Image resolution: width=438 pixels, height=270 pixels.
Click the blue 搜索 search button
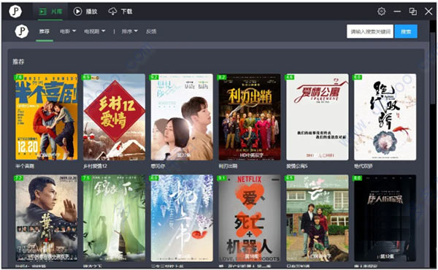tap(406, 31)
